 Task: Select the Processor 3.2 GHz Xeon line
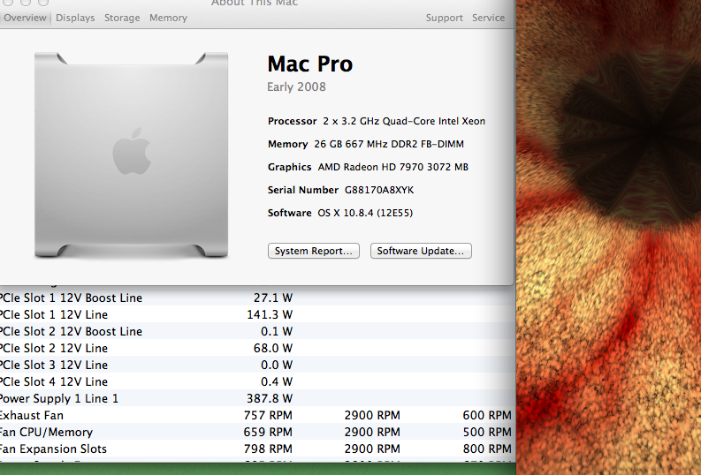coord(377,121)
